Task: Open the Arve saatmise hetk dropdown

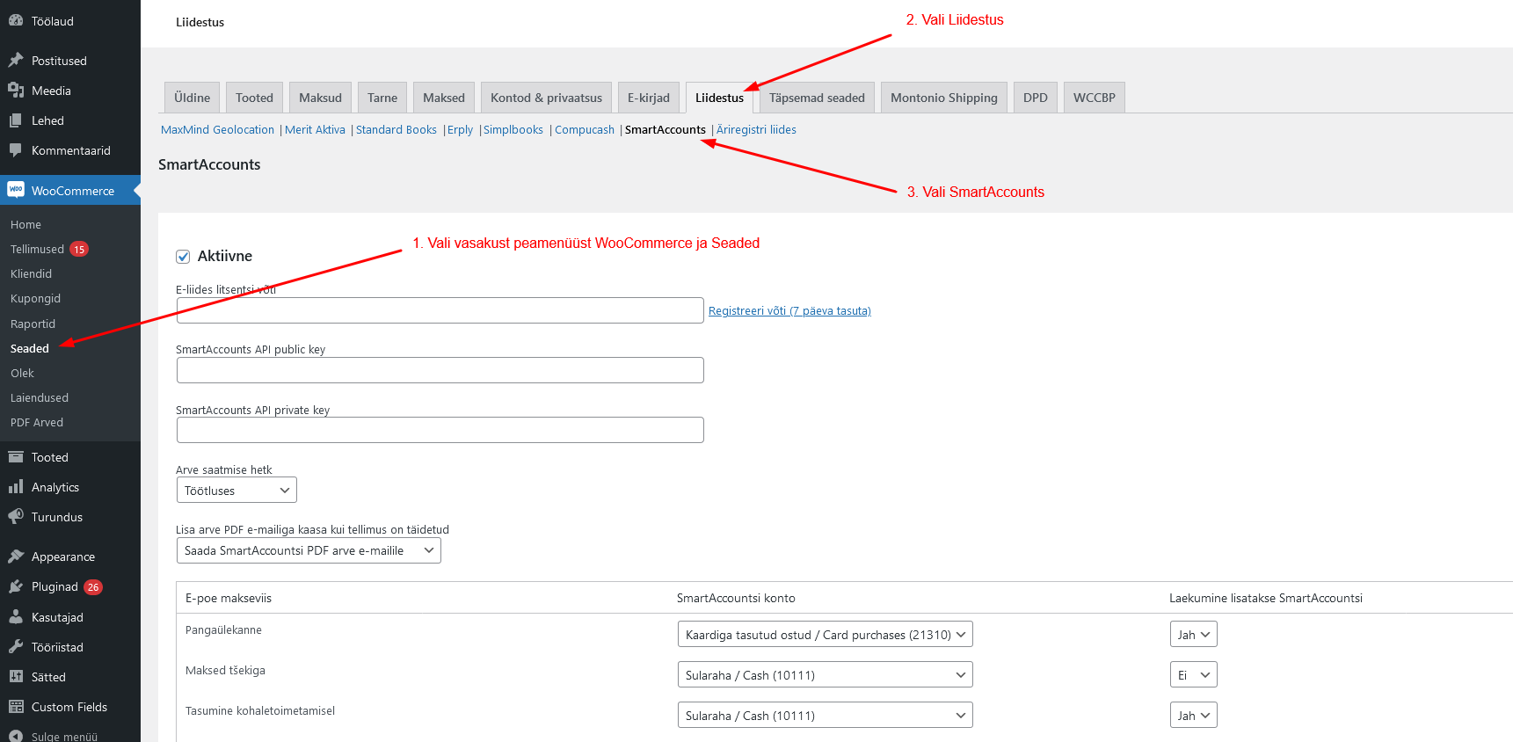Action: [x=236, y=491]
